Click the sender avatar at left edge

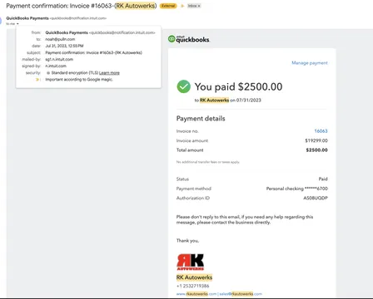(1, 21)
